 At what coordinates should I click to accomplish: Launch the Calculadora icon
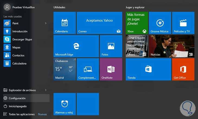[7, 63]
